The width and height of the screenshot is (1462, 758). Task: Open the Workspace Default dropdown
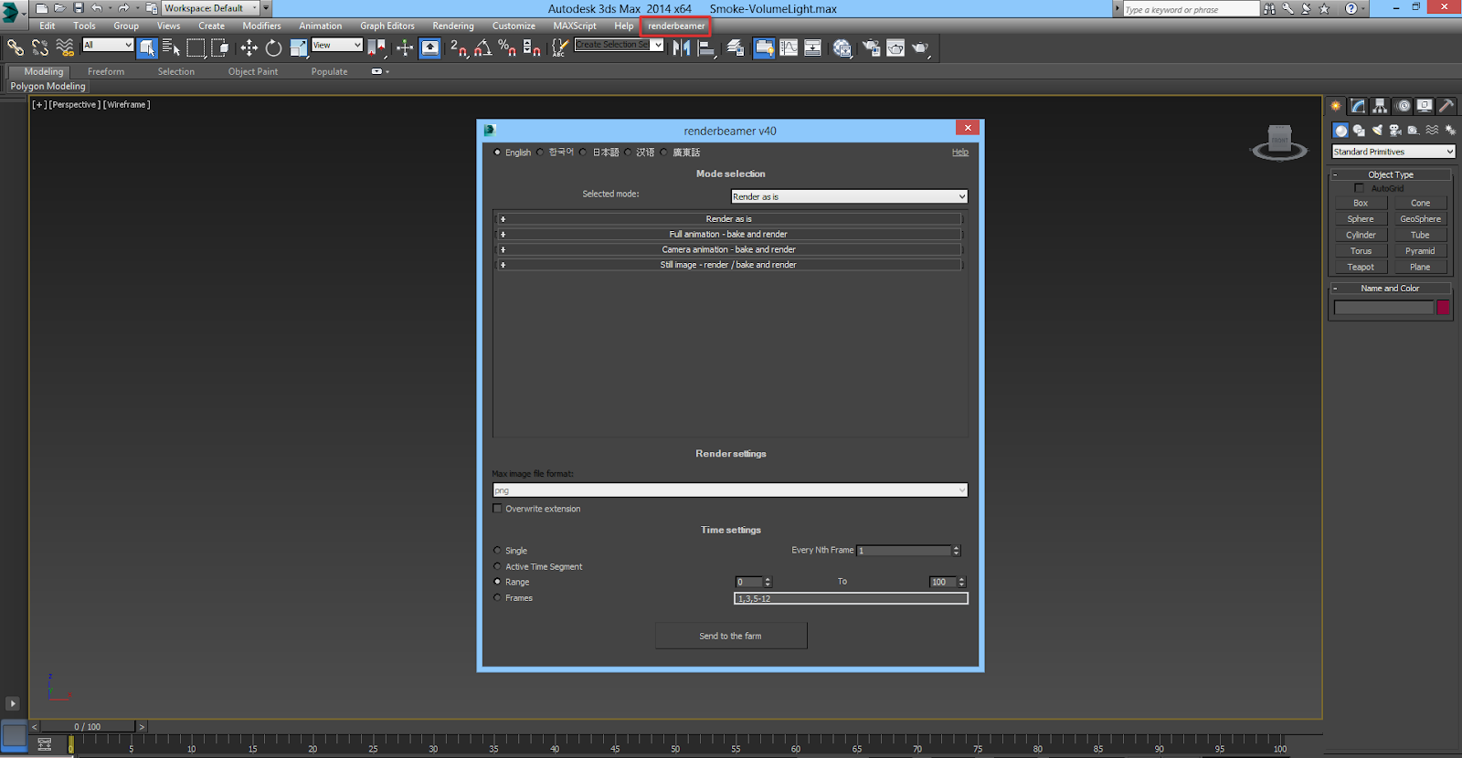[x=211, y=8]
